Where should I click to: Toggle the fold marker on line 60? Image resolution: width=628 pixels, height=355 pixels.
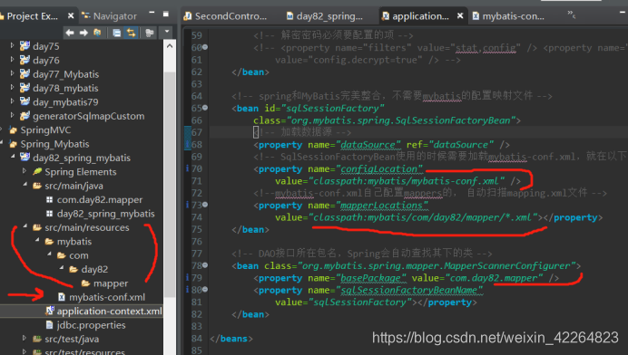(205, 47)
